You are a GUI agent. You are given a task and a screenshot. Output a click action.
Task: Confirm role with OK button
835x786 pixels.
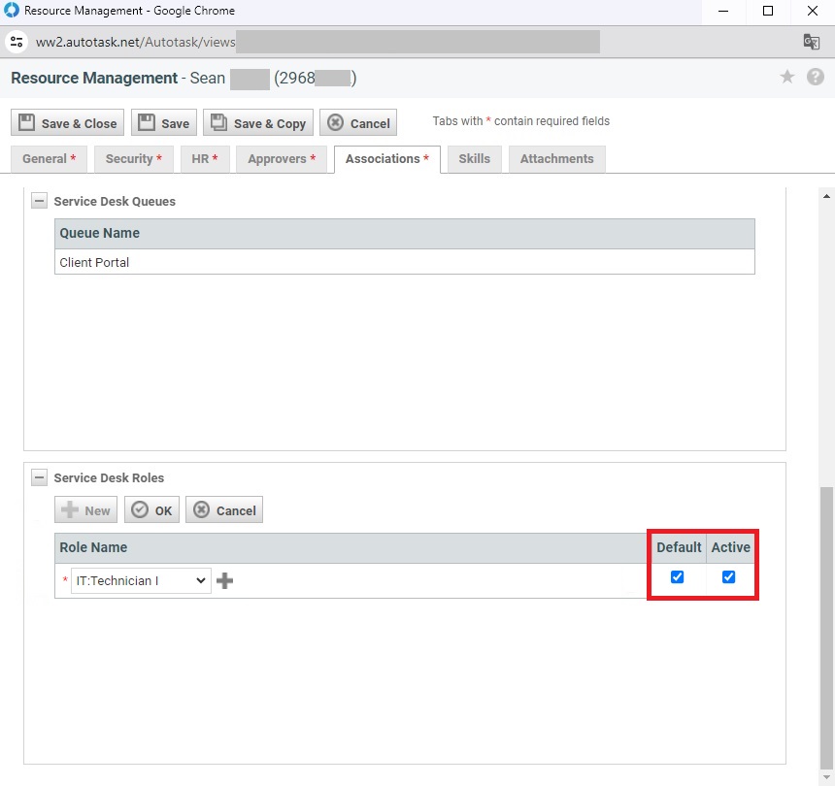point(151,510)
